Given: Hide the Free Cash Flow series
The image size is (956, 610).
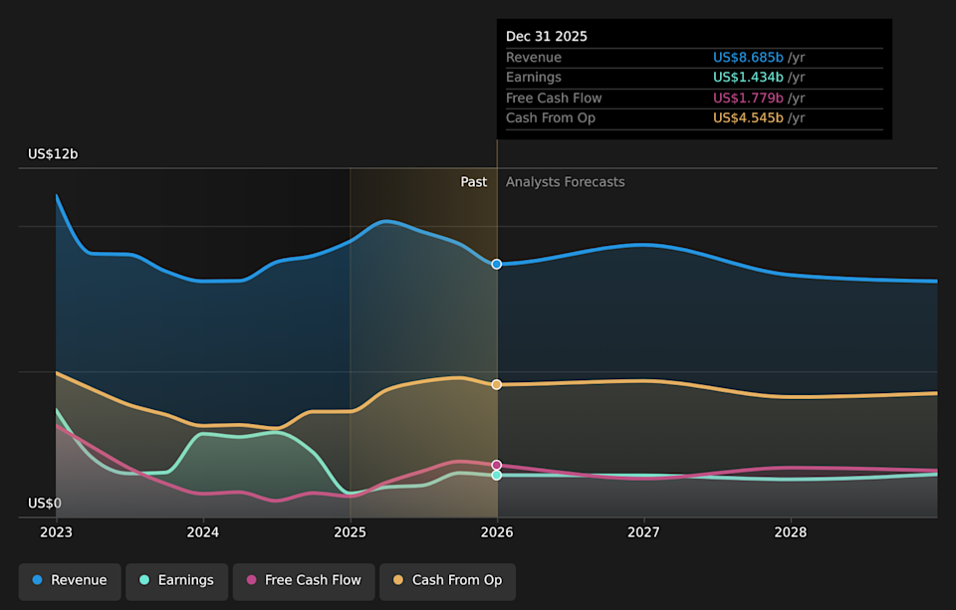Looking at the screenshot, I should coord(304,580).
